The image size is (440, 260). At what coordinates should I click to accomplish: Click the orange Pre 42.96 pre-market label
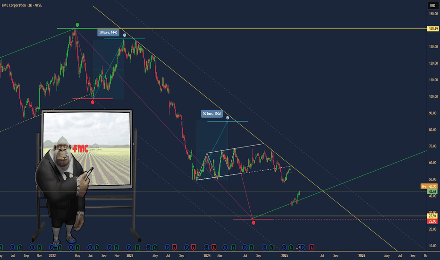click(x=429, y=186)
